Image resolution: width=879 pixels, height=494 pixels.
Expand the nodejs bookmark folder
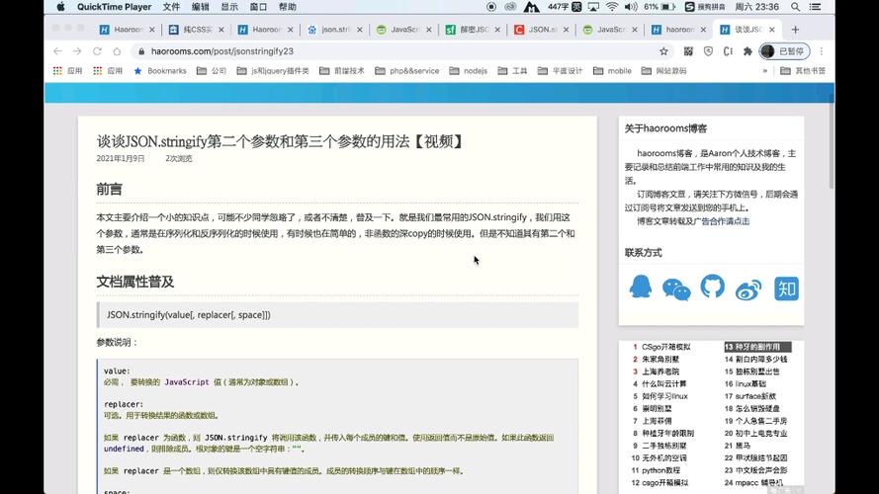(468, 70)
